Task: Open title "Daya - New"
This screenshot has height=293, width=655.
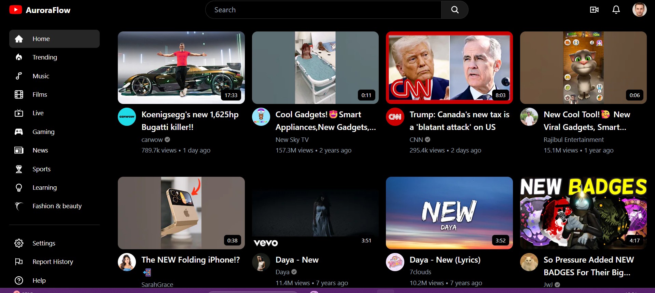Action: [297, 260]
